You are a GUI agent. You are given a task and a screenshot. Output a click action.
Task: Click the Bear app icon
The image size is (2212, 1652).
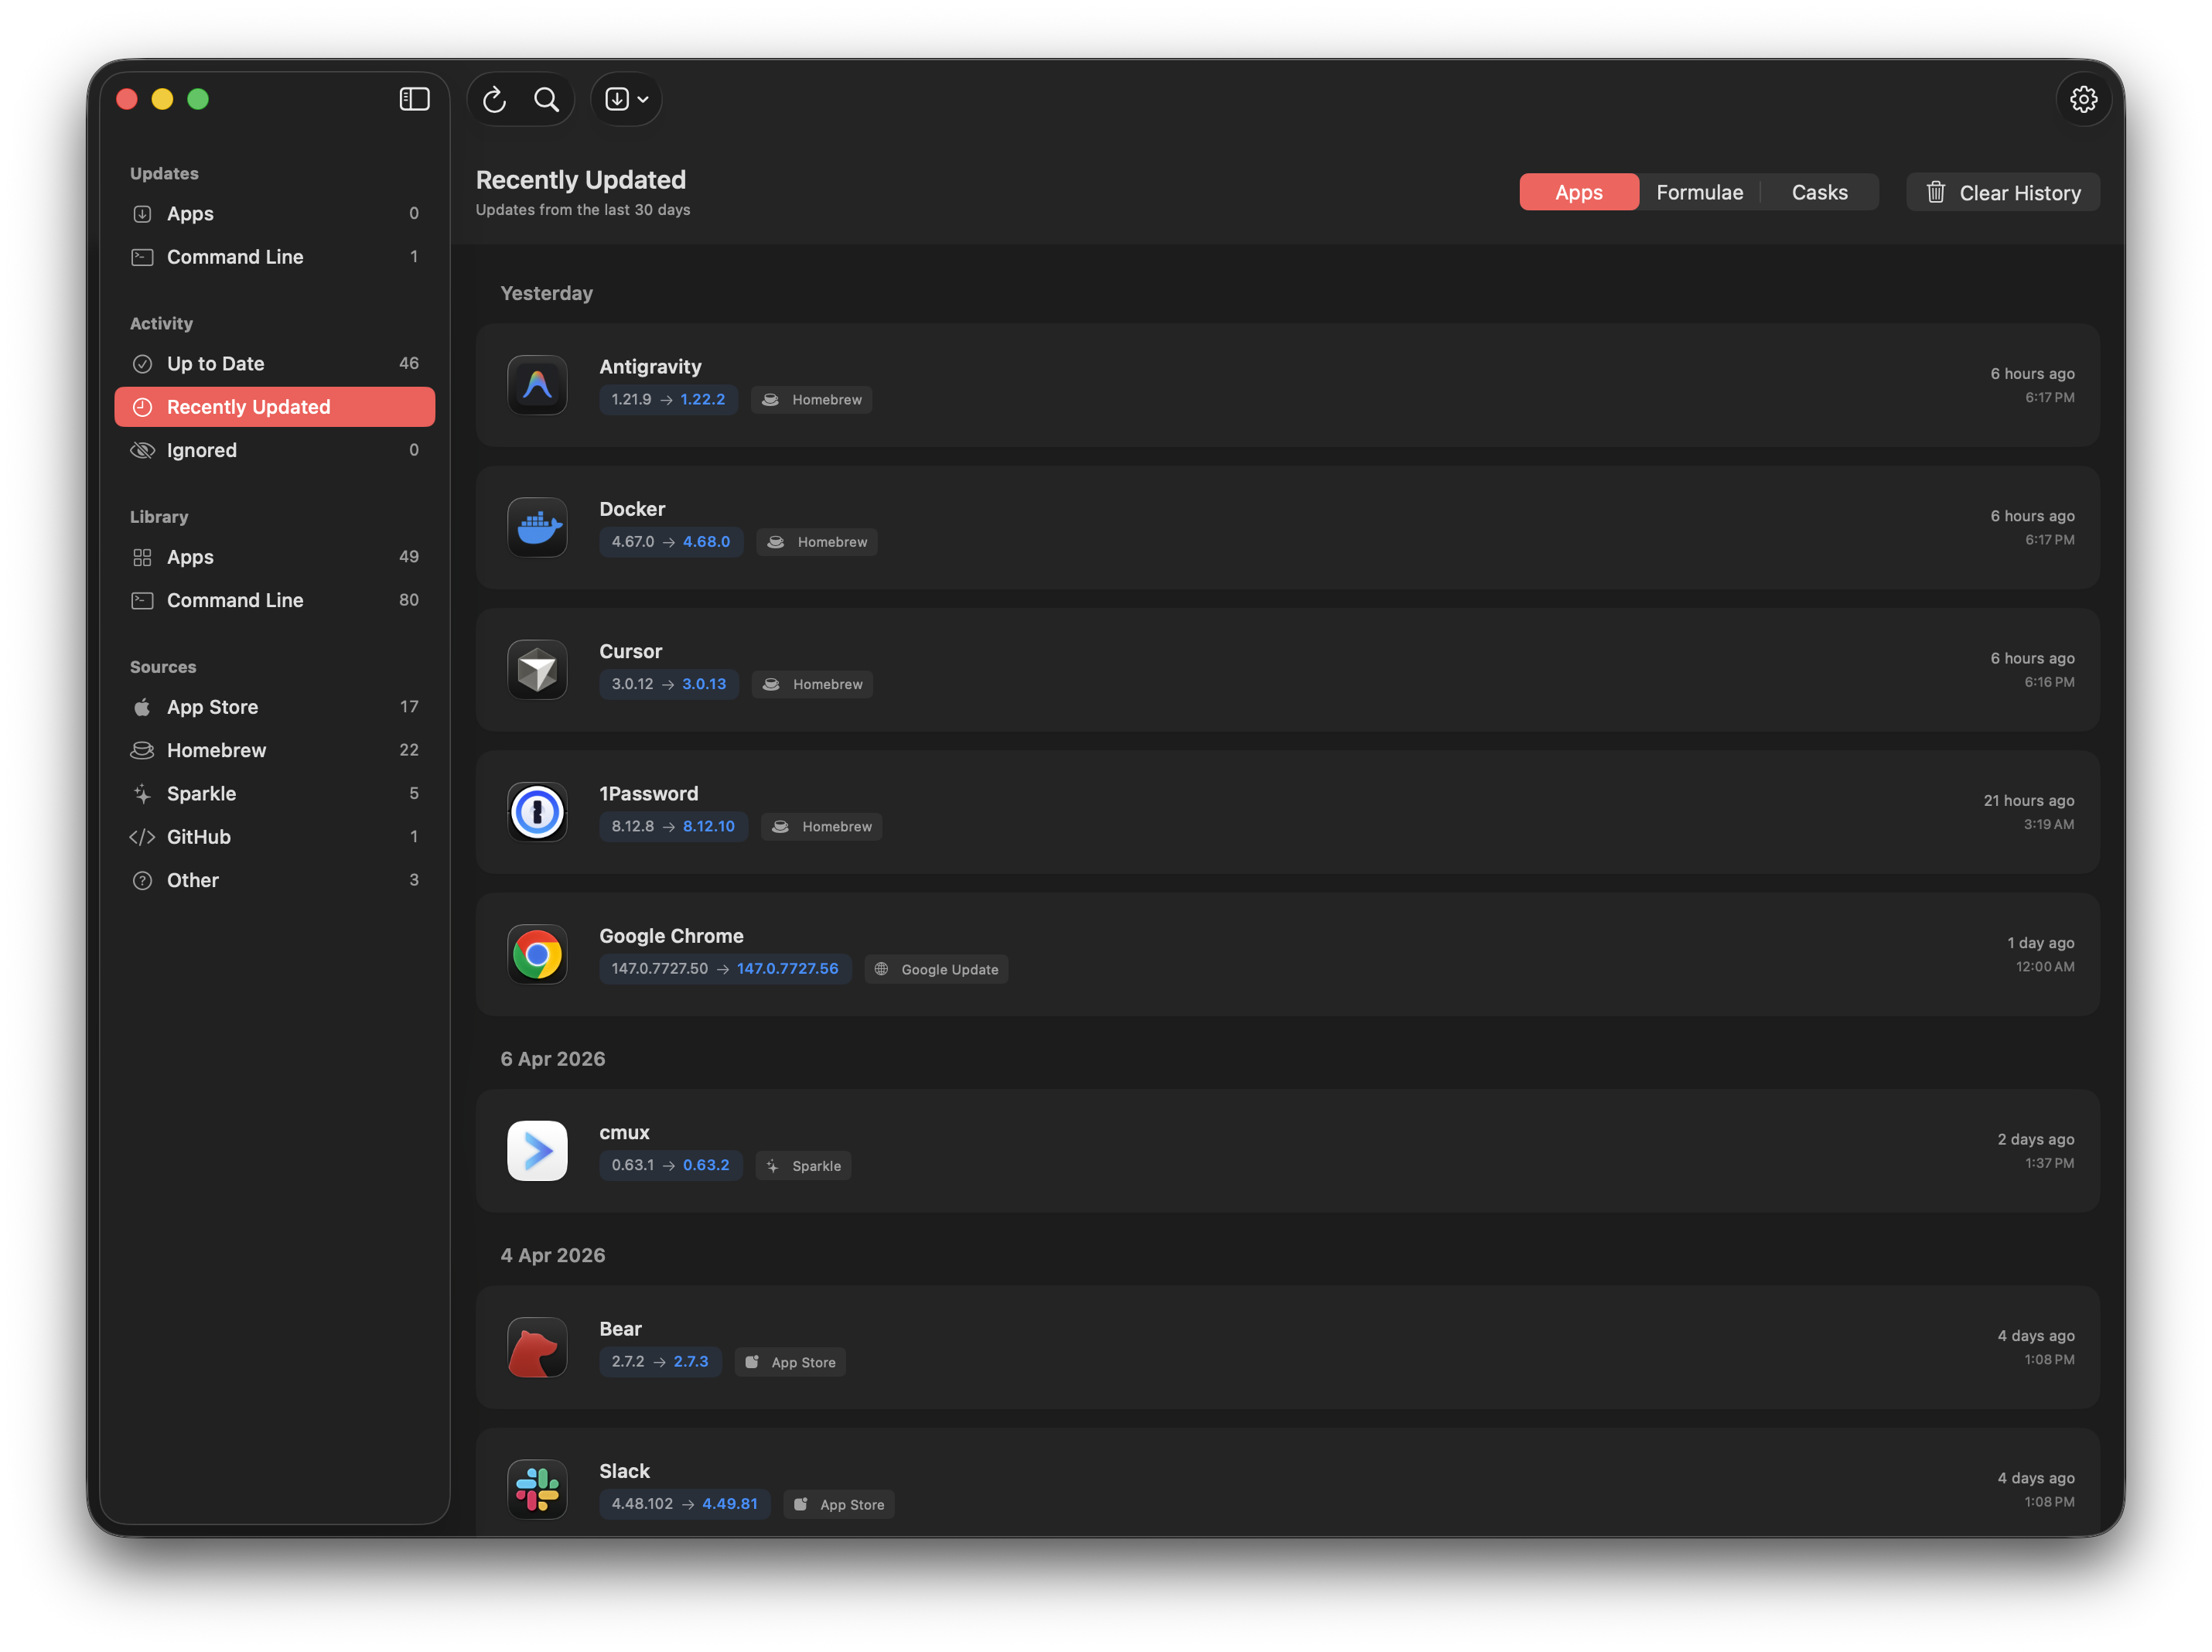(537, 1347)
